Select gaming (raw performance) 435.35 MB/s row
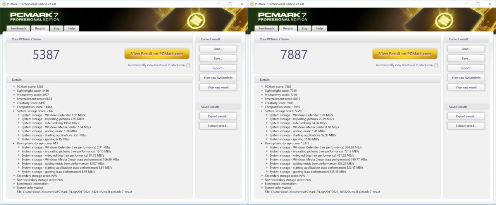 [x=308, y=172]
